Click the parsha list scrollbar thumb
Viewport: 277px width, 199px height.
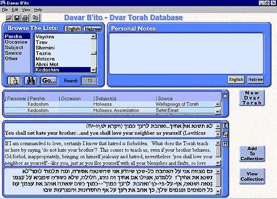click(x=93, y=53)
